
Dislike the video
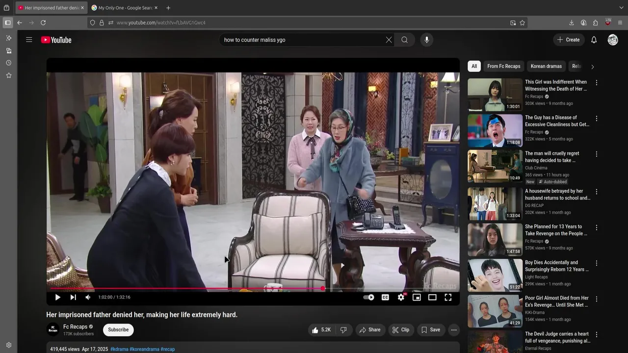[344, 330]
